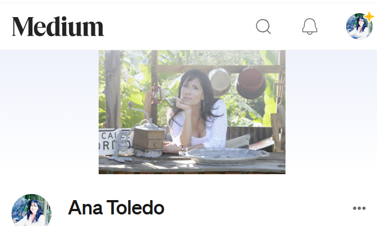This screenshot has width=377, height=226.
Task: Click the wooden post on the photo's left
Action: tap(113, 89)
